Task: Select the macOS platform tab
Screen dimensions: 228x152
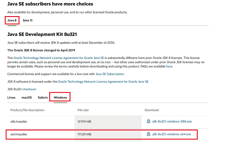Action: coord(27,98)
